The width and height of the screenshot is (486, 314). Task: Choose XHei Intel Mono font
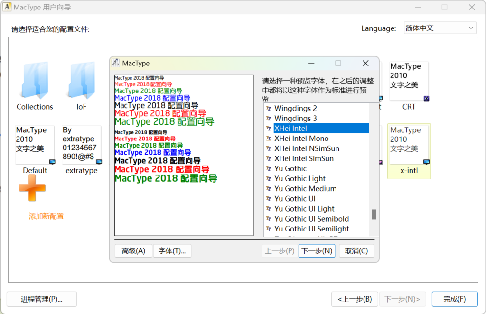(301, 139)
